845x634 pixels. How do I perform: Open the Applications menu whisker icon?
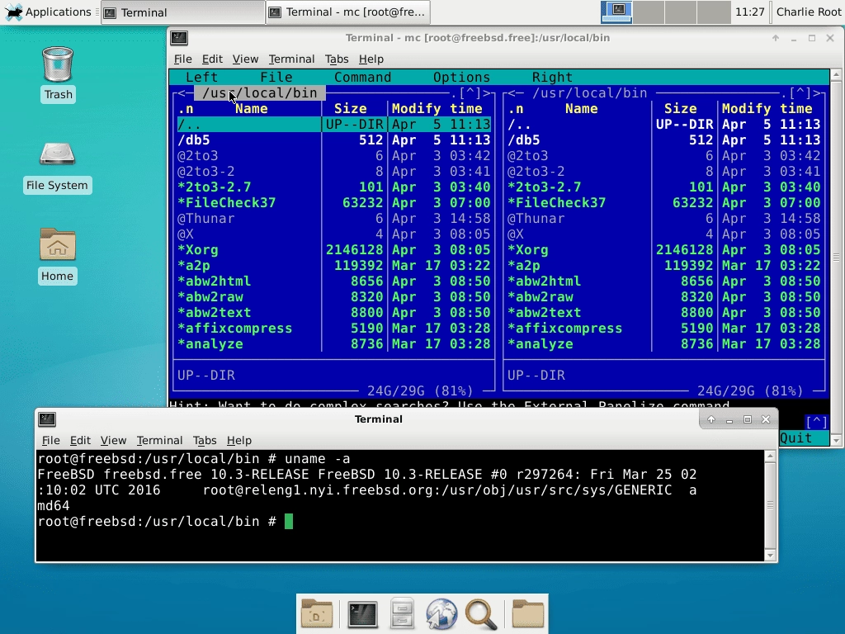[x=13, y=12]
